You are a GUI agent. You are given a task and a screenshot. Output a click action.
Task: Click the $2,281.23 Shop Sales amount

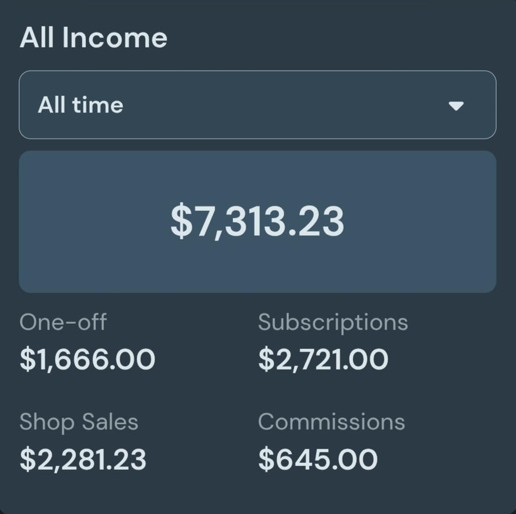point(83,460)
